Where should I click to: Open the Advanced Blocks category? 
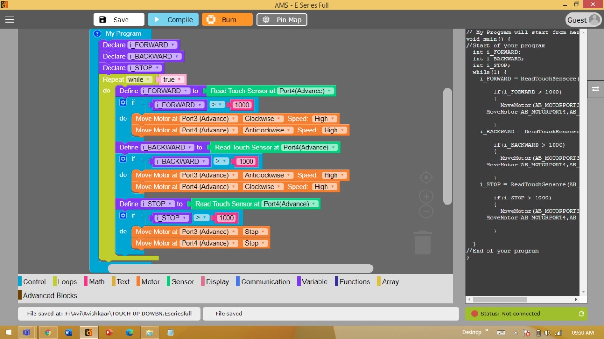point(48,295)
